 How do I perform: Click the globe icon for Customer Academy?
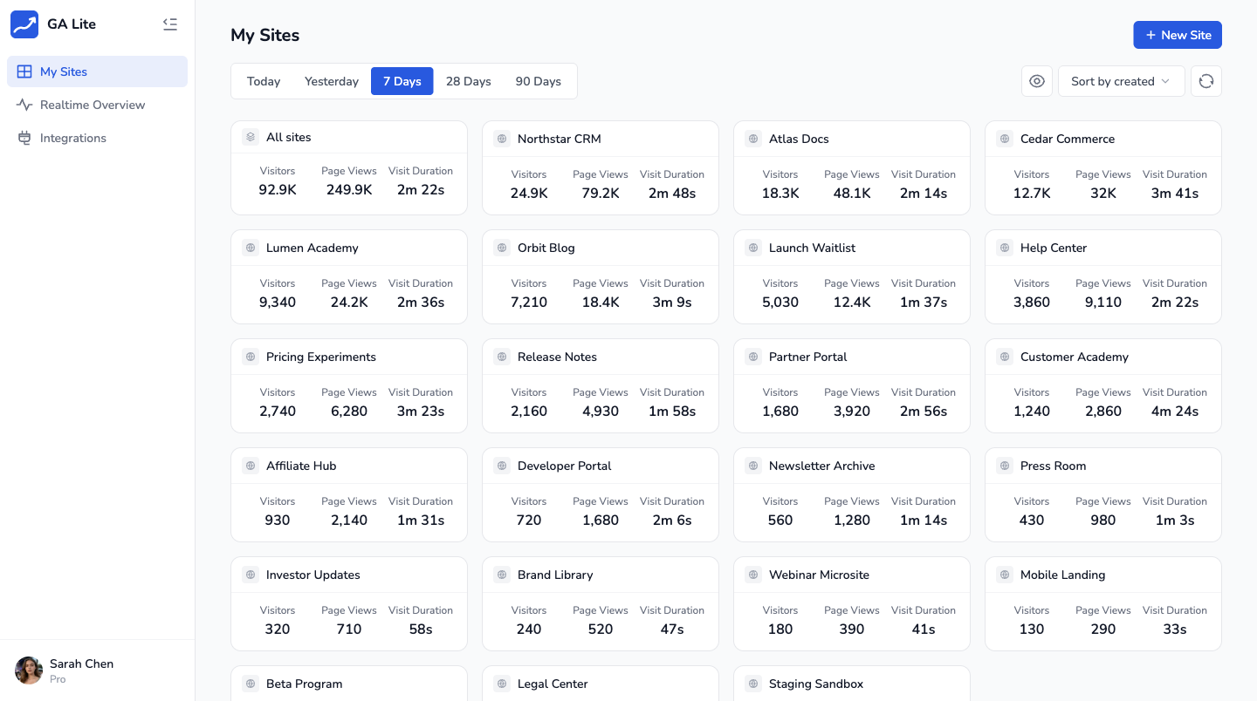(x=1005, y=357)
